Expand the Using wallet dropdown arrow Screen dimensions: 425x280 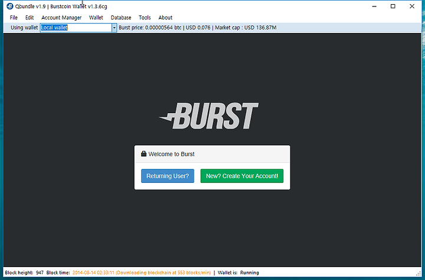[114, 28]
